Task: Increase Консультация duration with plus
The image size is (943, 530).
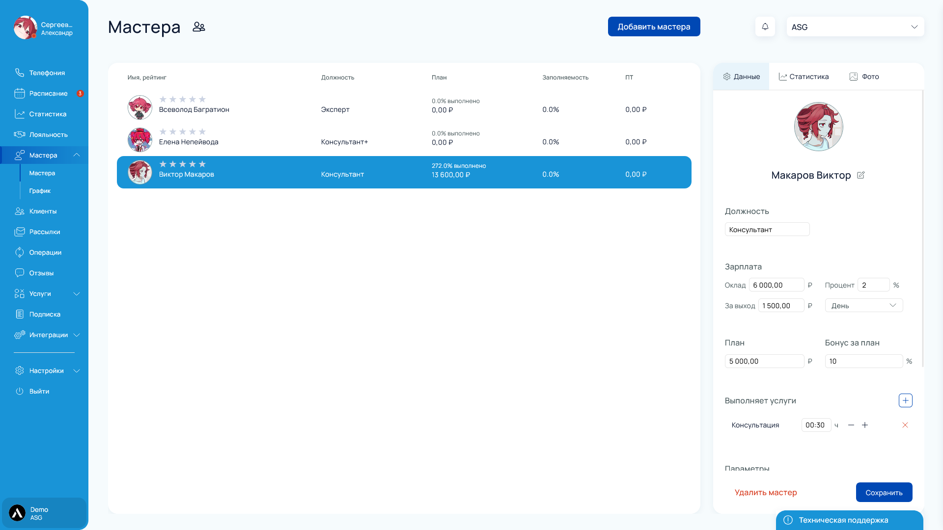Action: [865, 425]
